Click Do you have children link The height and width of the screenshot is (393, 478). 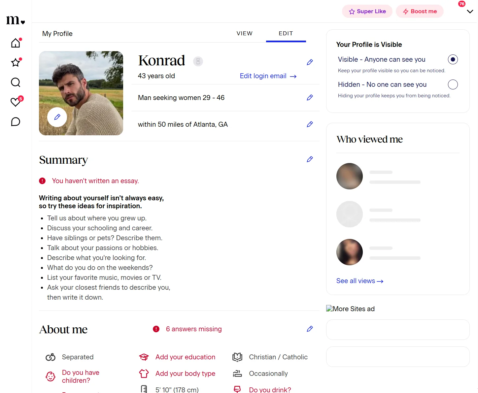click(x=81, y=377)
